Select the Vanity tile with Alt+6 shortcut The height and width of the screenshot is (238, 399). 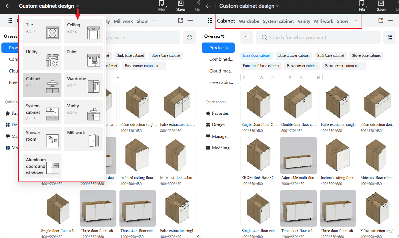pos(83,112)
